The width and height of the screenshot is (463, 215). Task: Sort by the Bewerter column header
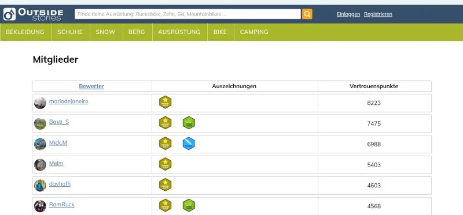tap(91, 86)
